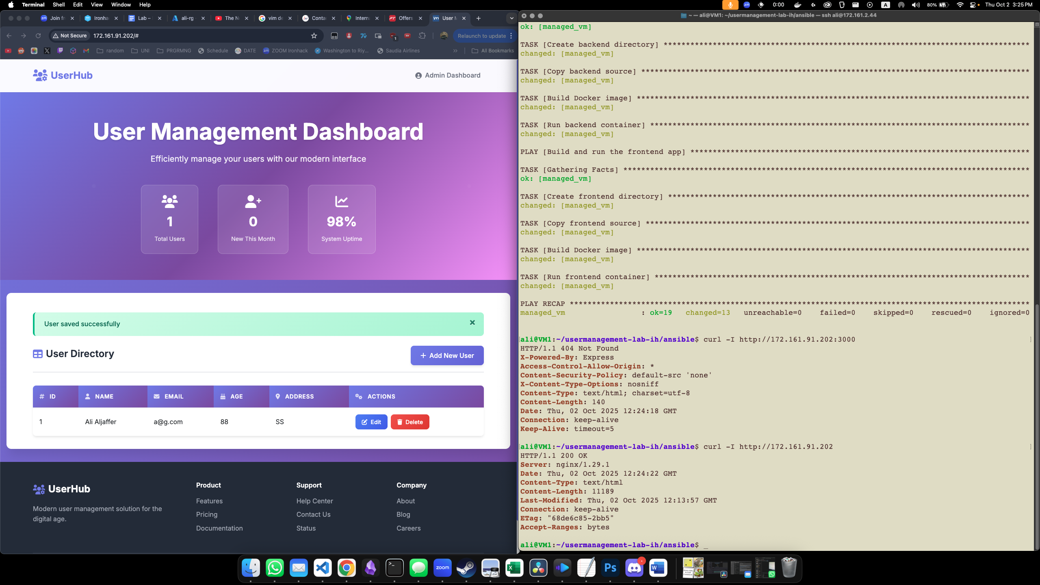Bookmark this page with the star icon
The image size is (1040, 585).
tap(314, 36)
